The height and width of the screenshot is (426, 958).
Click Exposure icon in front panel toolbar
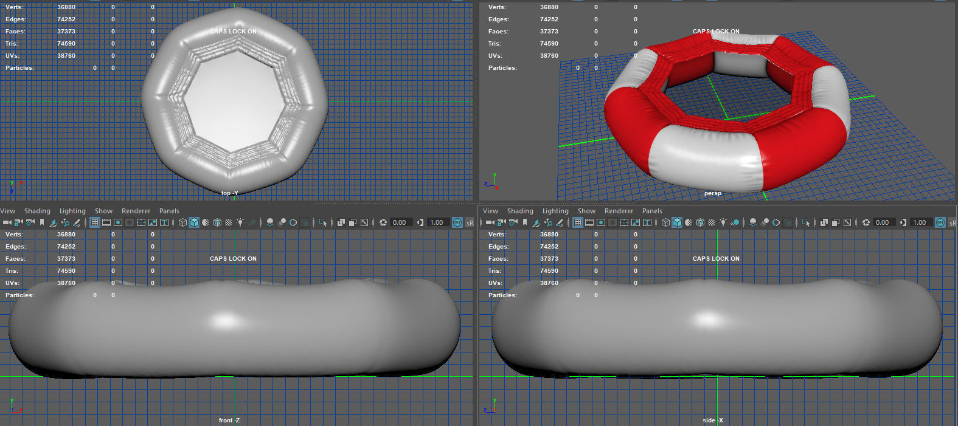[383, 222]
